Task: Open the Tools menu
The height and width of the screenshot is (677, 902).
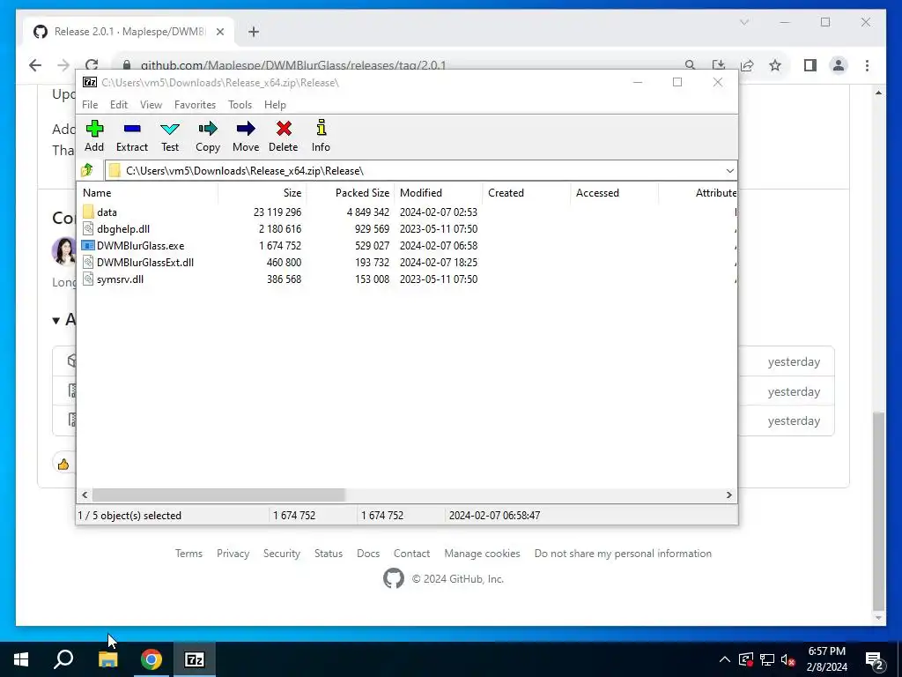Action: [x=240, y=105]
